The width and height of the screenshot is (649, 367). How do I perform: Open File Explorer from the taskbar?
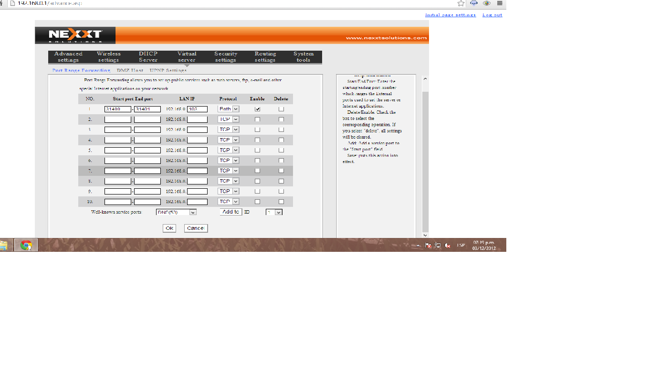pos(3,246)
